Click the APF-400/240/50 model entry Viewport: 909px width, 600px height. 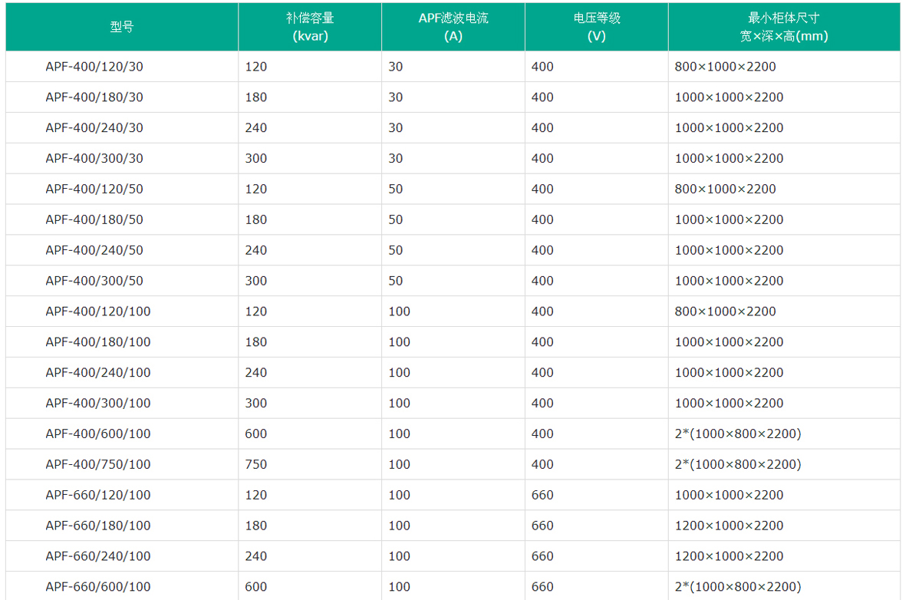click(94, 250)
